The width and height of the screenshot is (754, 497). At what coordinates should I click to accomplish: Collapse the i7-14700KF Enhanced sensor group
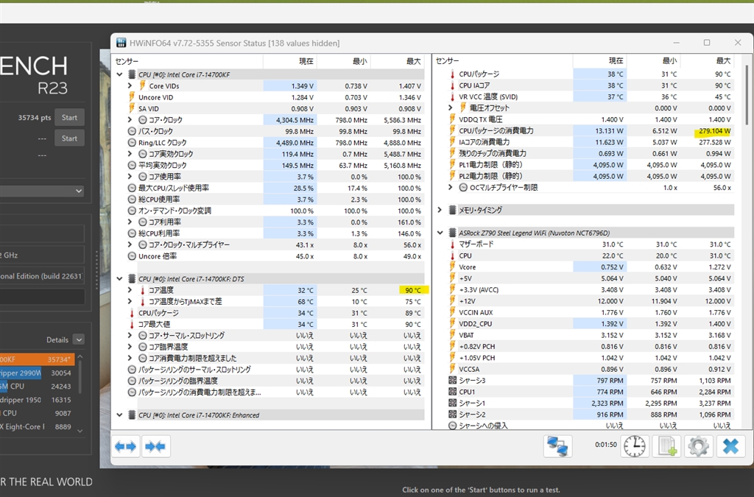coord(119,415)
